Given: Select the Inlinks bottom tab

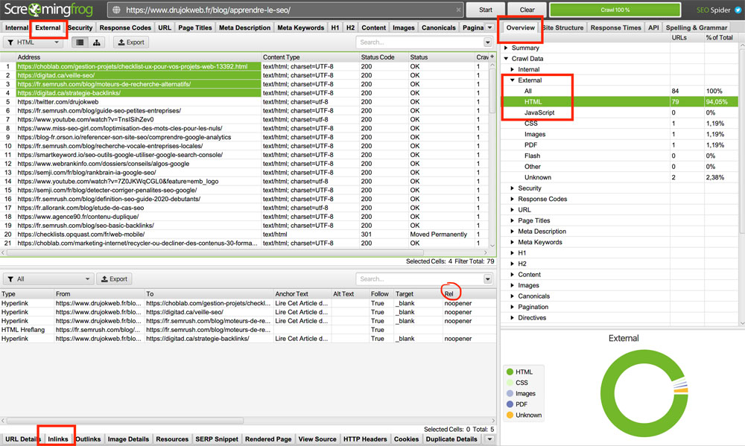Looking at the screenshot, I should 58,439.
